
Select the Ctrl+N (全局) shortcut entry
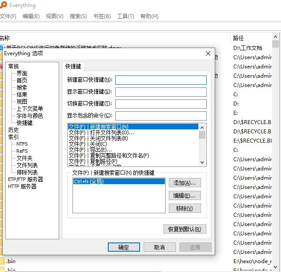tap(118, 181)
